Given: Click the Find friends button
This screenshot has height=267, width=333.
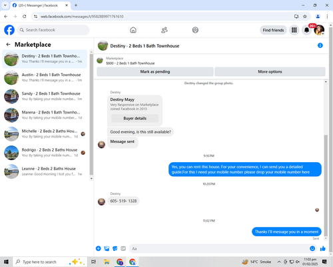Looking at the screenshot, I should pos(273,30).
